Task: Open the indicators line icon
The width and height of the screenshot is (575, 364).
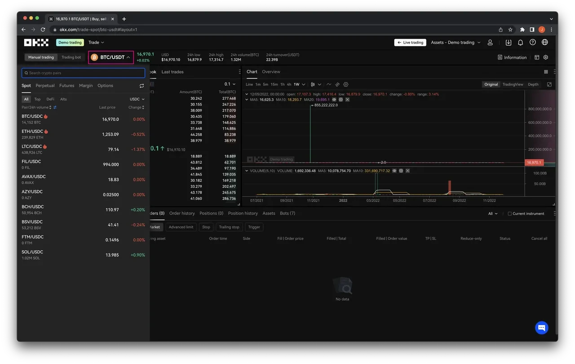Action: (329, 84)
